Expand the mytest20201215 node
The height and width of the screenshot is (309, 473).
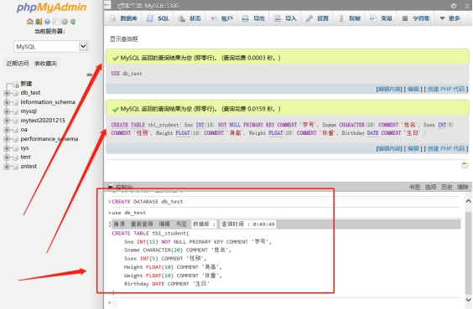coord(7,121)
